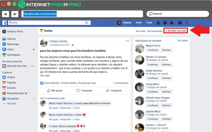Click the Eventos calendar icon
Viewport: 212px width, 132px height.
click(4, 88)
